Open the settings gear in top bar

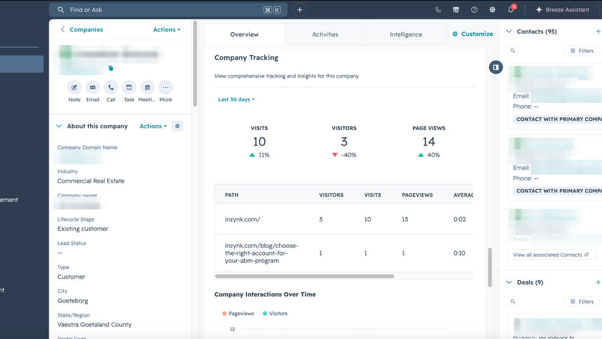tap(492, 10)
